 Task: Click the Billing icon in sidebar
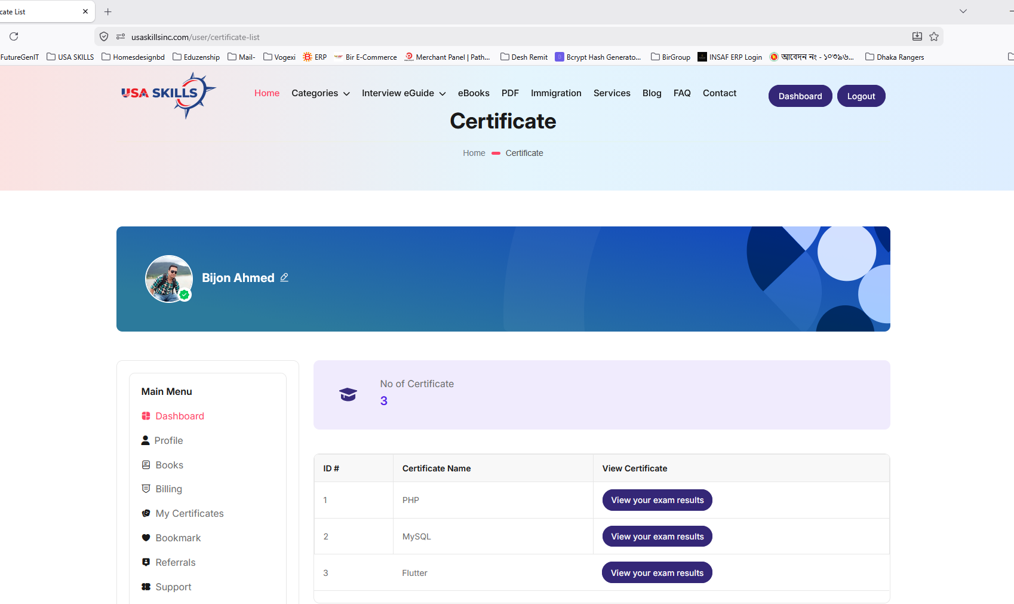click(146, 489)
